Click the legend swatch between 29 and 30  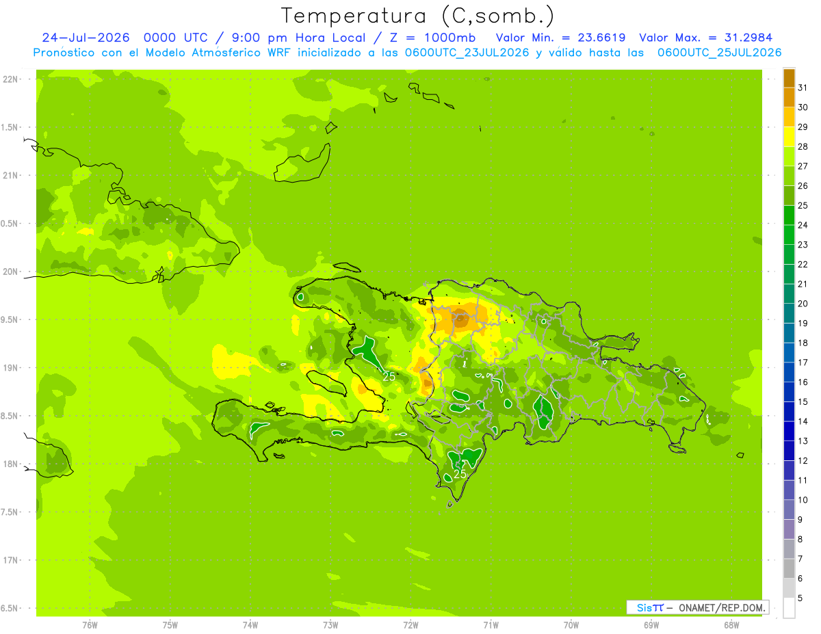pos(789,117)
